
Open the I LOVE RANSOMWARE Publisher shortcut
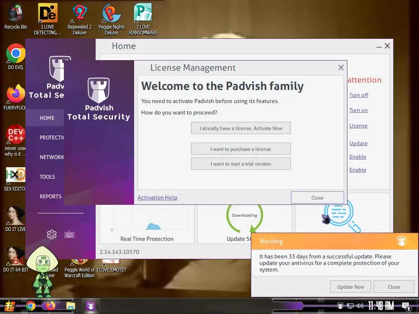click(144, 19)
